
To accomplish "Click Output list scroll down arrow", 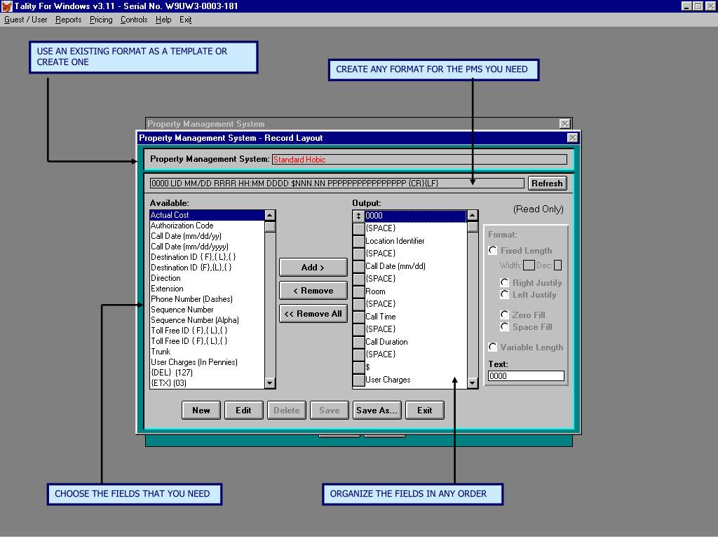I will (x=473, y=383).
